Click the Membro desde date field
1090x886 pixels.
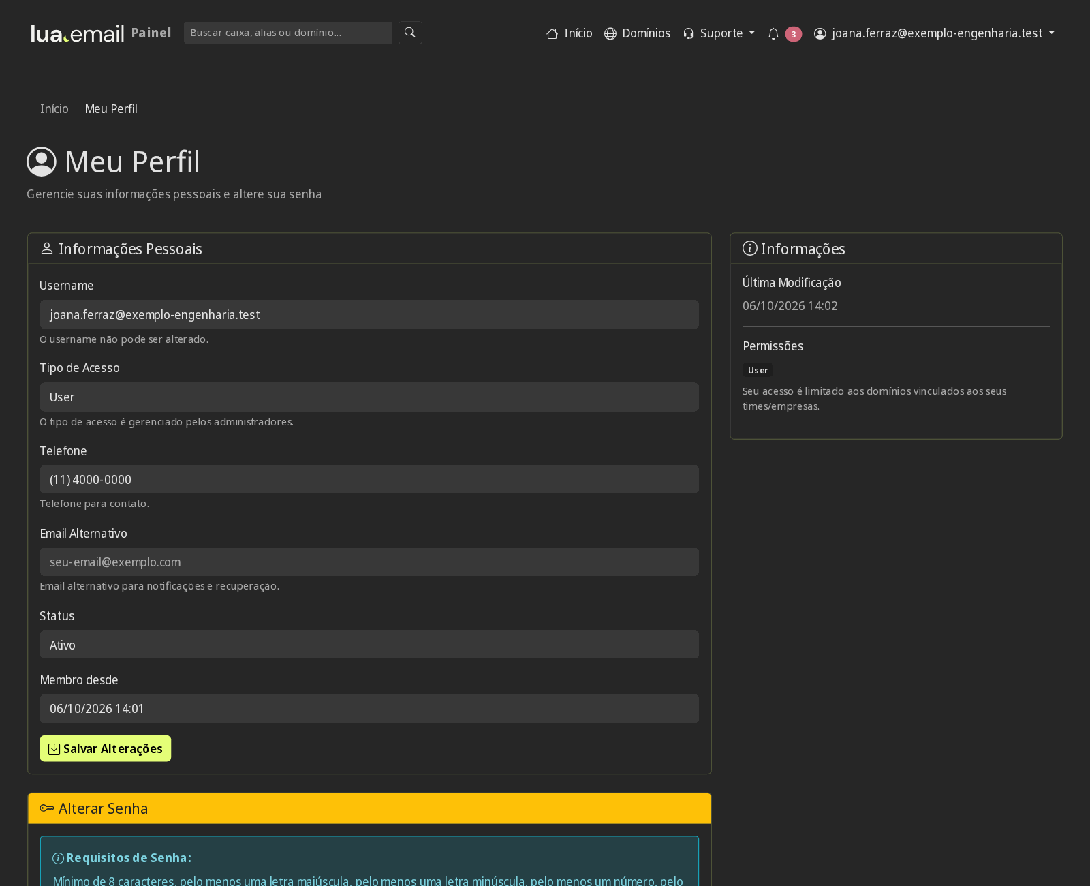(369, 709)
